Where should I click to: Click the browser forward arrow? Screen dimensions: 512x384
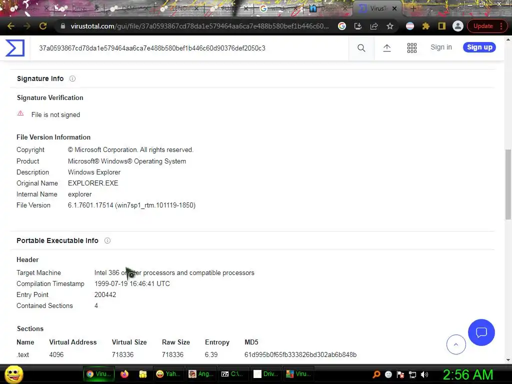click(x=27, y=26)
